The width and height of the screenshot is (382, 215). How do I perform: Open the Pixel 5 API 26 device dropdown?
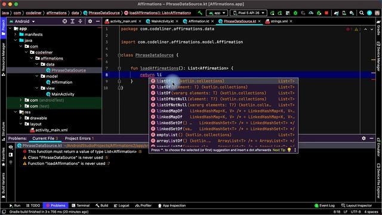(248, 13)
